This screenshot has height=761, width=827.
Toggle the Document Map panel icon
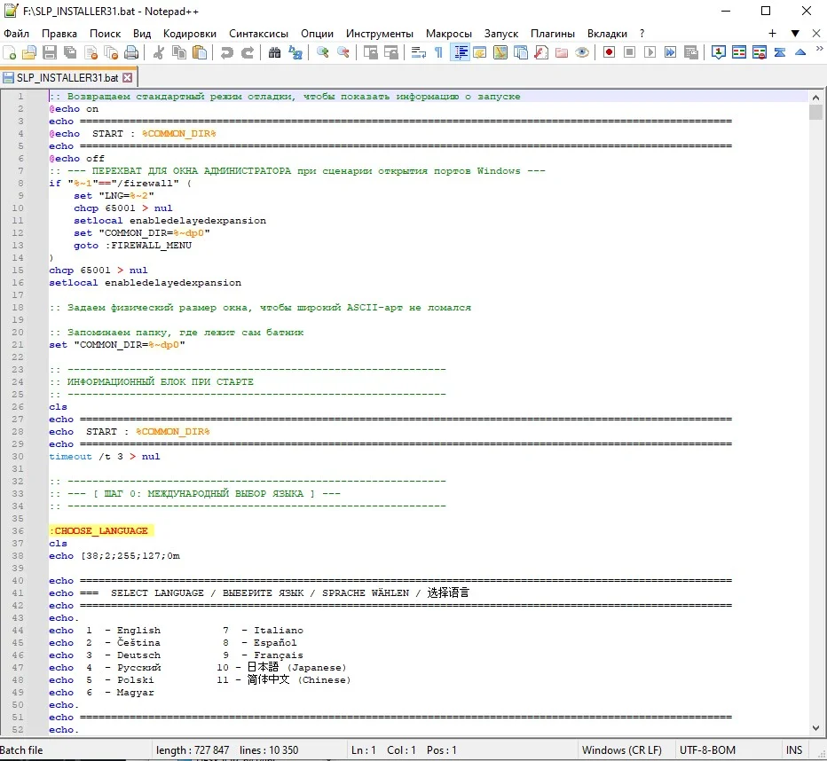coord(500,52)
